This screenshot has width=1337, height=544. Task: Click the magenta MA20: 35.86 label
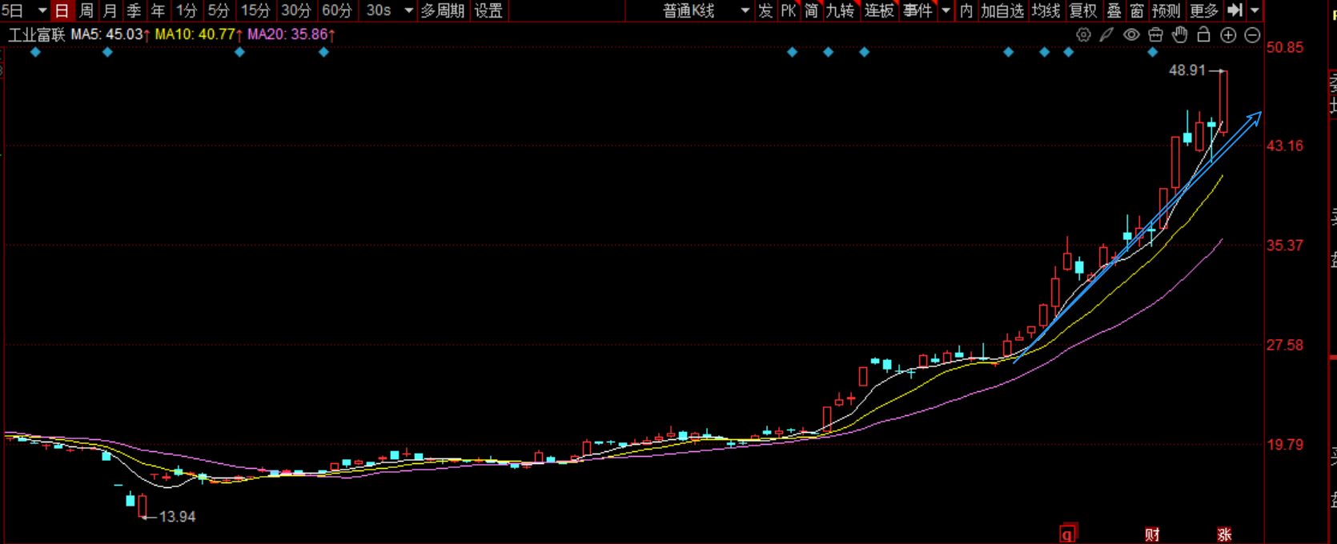click(291, 34)
